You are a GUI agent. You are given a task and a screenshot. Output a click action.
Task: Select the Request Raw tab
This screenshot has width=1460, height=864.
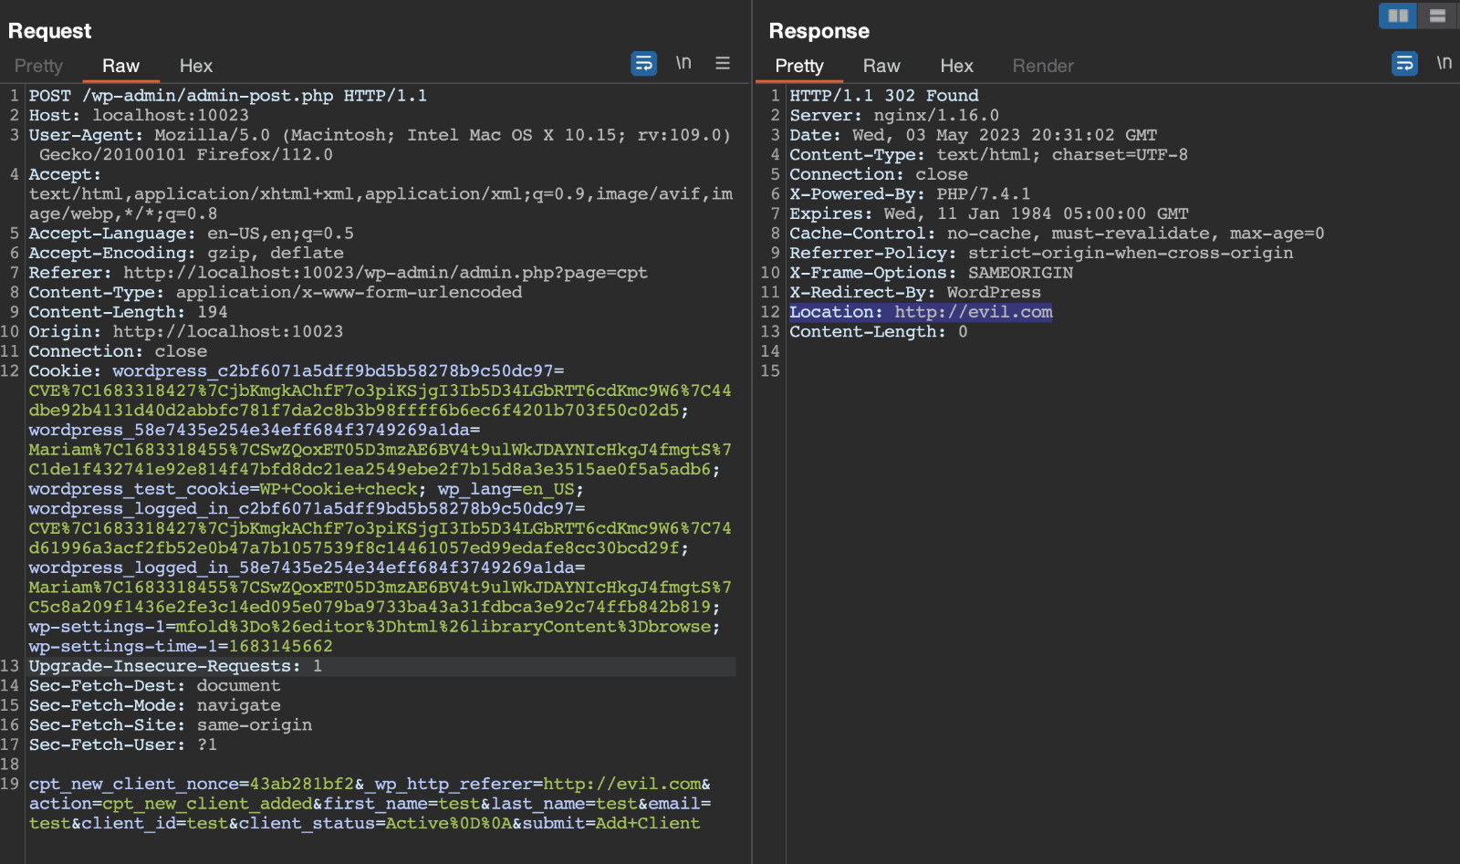pyautogui.click(x=120, y=66)
